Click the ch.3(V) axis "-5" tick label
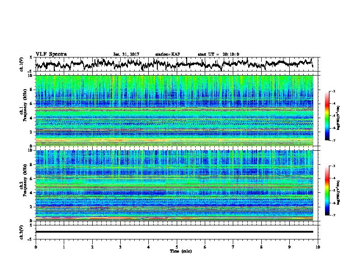 coord(30,239)
